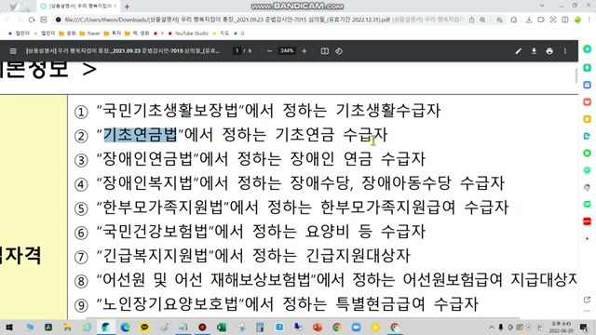Toggle the browser split-view panel icon

[565, 20]
